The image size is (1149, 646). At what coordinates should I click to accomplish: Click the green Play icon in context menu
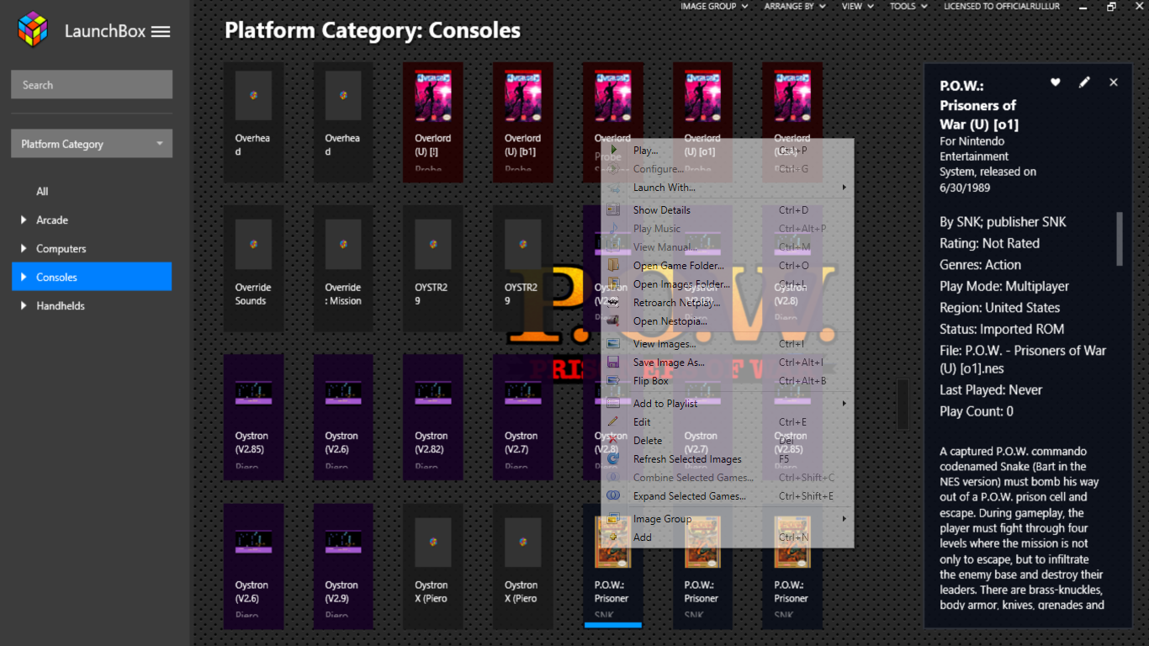[614, 151]
